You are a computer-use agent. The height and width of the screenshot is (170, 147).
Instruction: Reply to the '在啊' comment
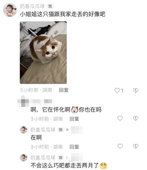coord(74,147)
